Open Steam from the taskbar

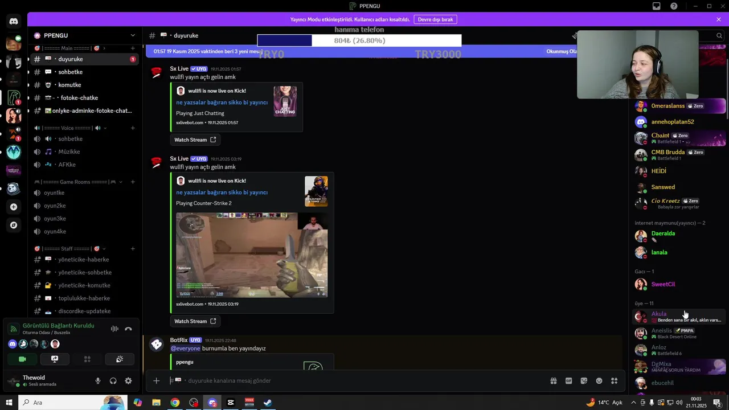coord(267,403)
